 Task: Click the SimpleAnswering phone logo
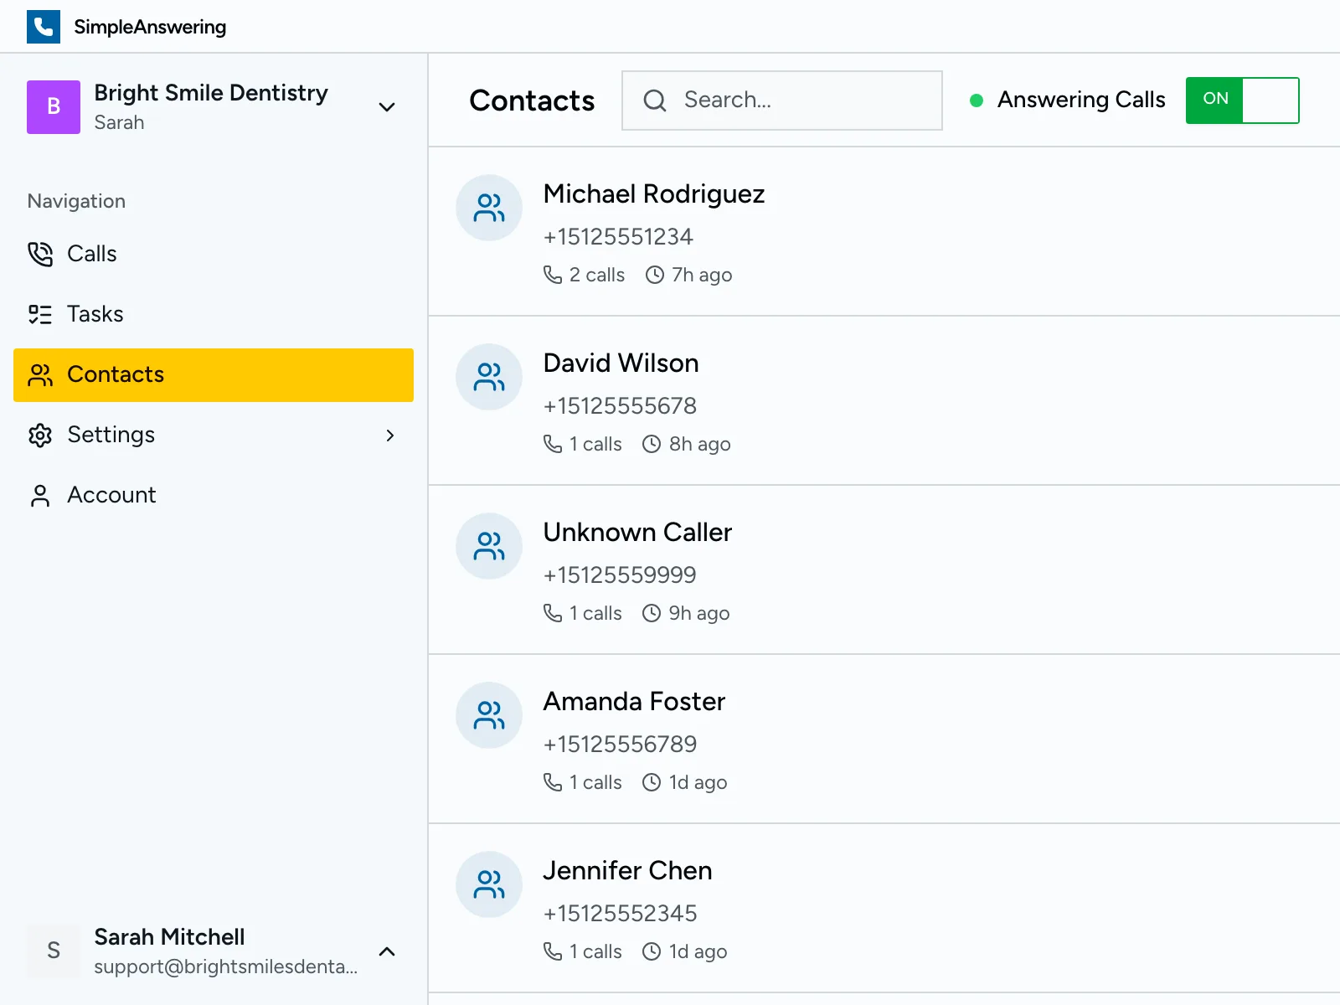point(44,26)
